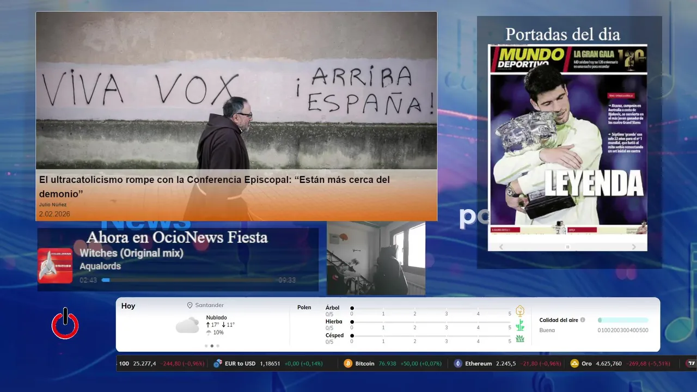Click the EUR to USD flag icon
Viewport: 697px width, 392px height.
click(218, 363)
